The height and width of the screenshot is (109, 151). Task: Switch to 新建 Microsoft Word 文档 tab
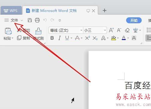[x=54, y=11]
